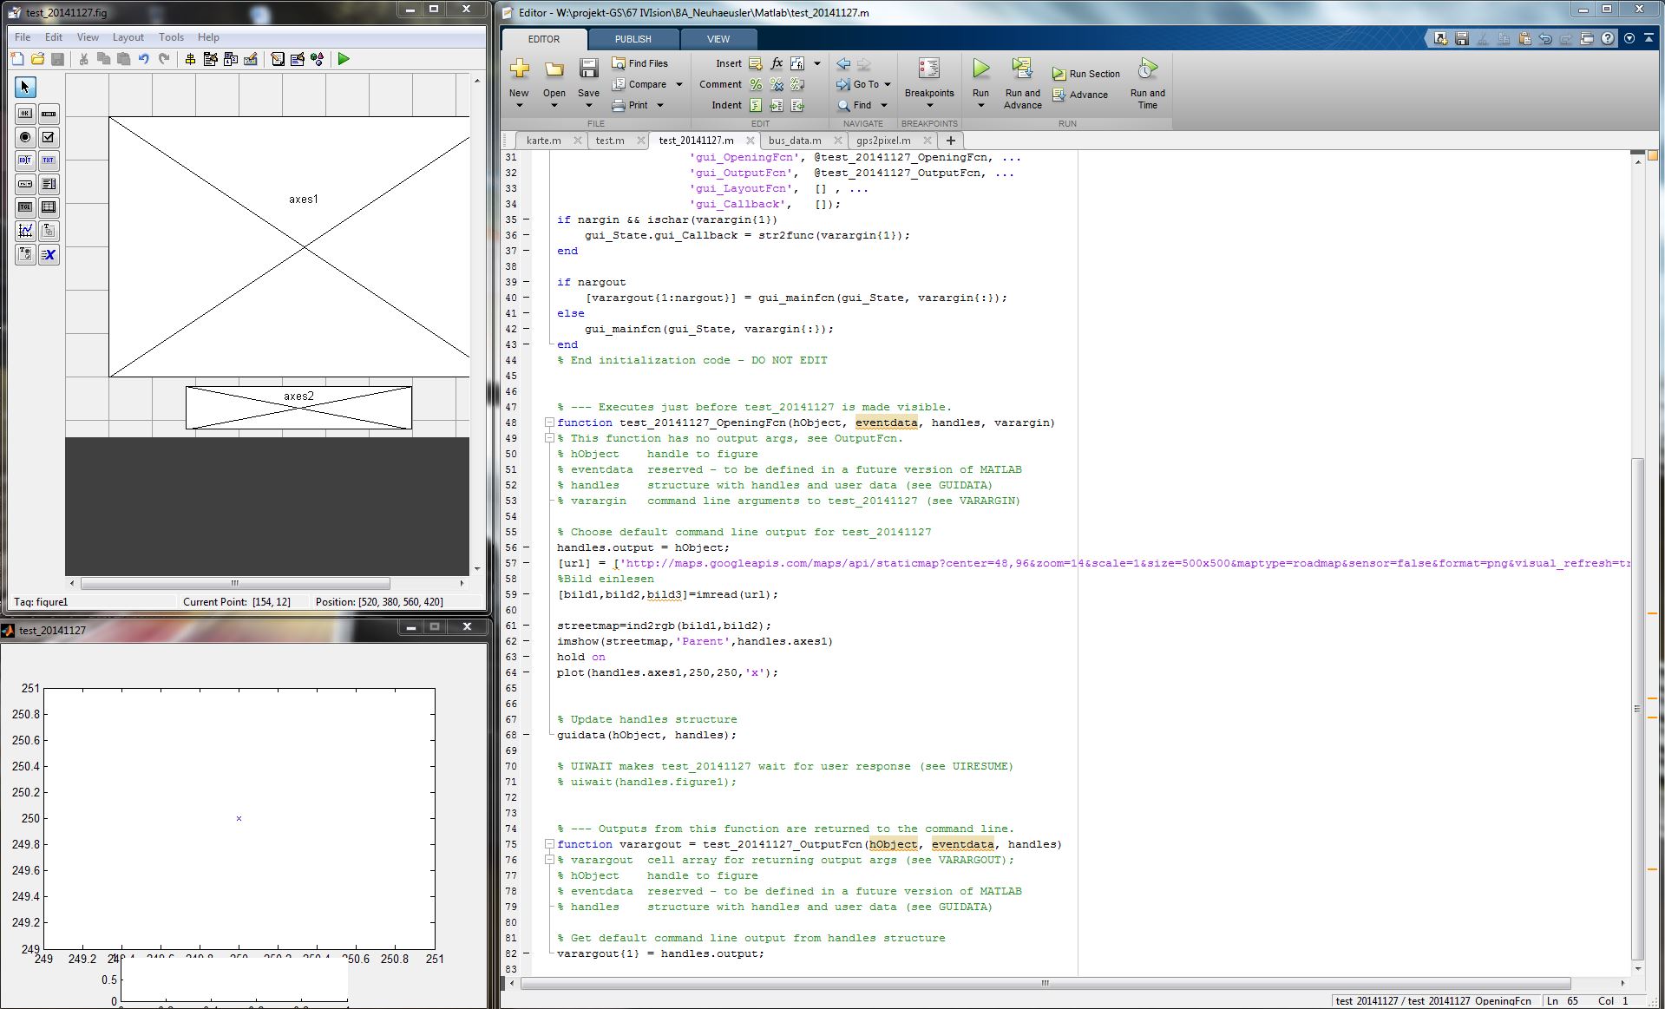Open the Object Browser in GUIDE toolbar
Screen dimensions: 1665x1009
(x=318, y=59)
